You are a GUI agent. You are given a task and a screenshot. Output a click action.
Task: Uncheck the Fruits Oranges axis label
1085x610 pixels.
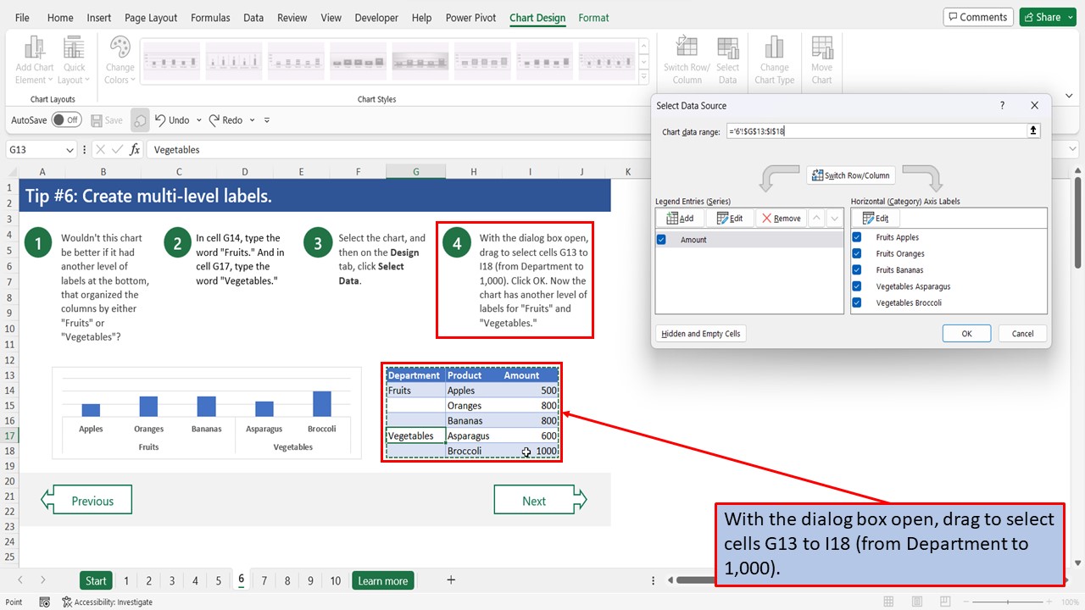click(855, 253)
